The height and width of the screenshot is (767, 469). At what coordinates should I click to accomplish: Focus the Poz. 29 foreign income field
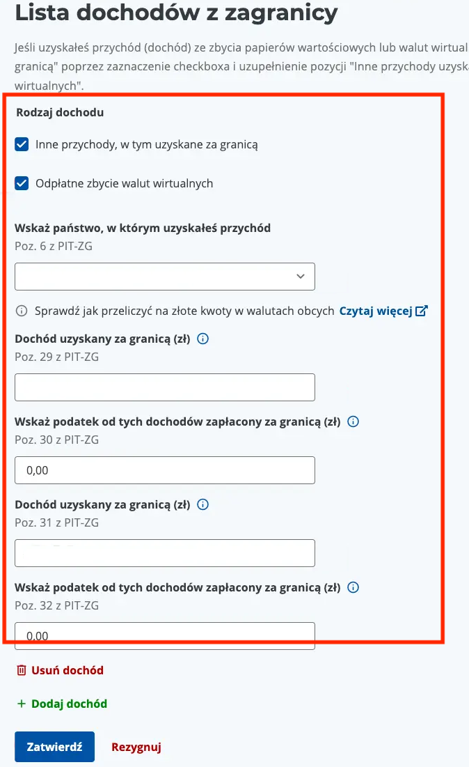(164, 387)
